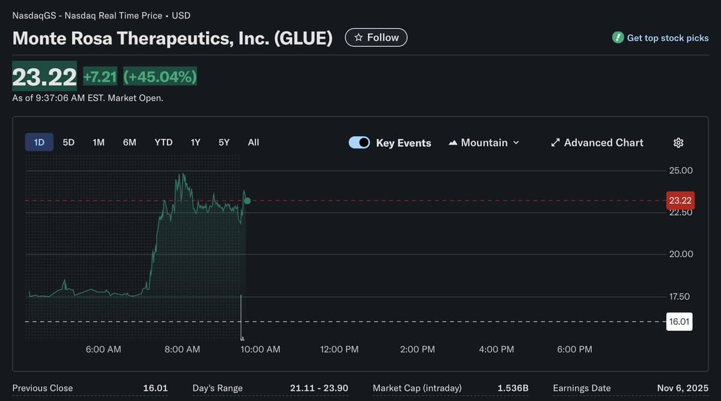The height and width of the screenshot is (401, 721).
Task: Show the 6M chart range
Action: tap(129, 142)
